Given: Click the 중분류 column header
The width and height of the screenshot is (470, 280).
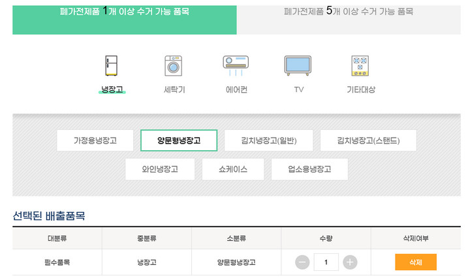Looking at the screenshot, I should 147,238.
